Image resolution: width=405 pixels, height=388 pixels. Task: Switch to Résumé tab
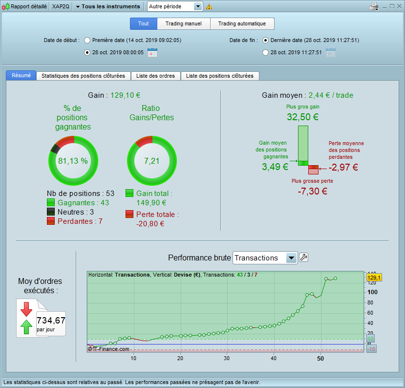click(21, 75)
